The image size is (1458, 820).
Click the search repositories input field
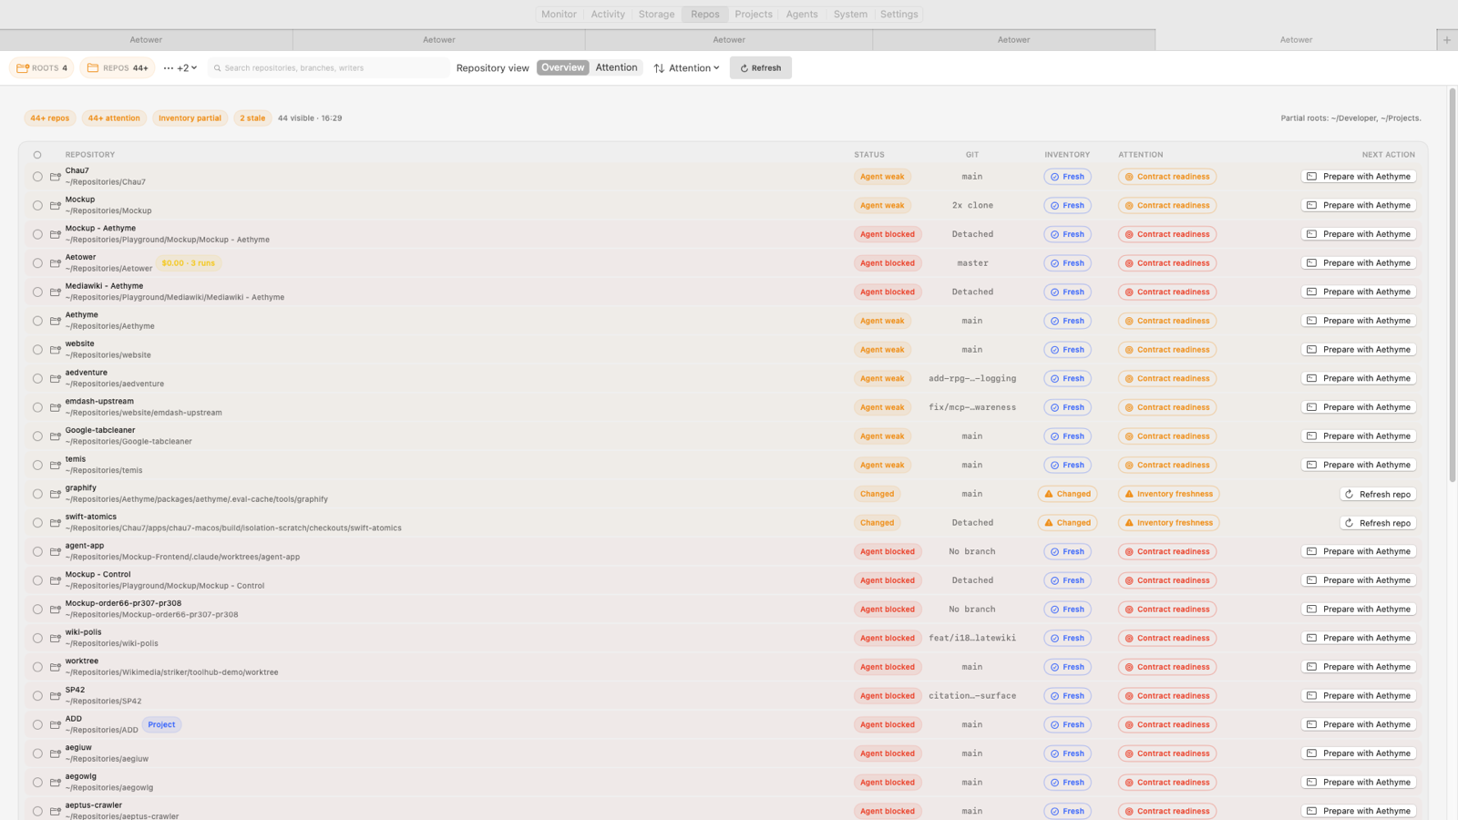coord(328,68)
